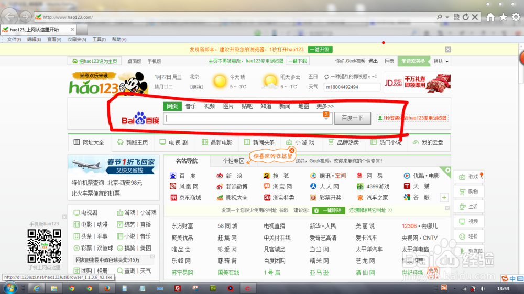Viewport: 524px width, 294px height.
Task: Open browser home page icon
Action: tap(490, 17)
